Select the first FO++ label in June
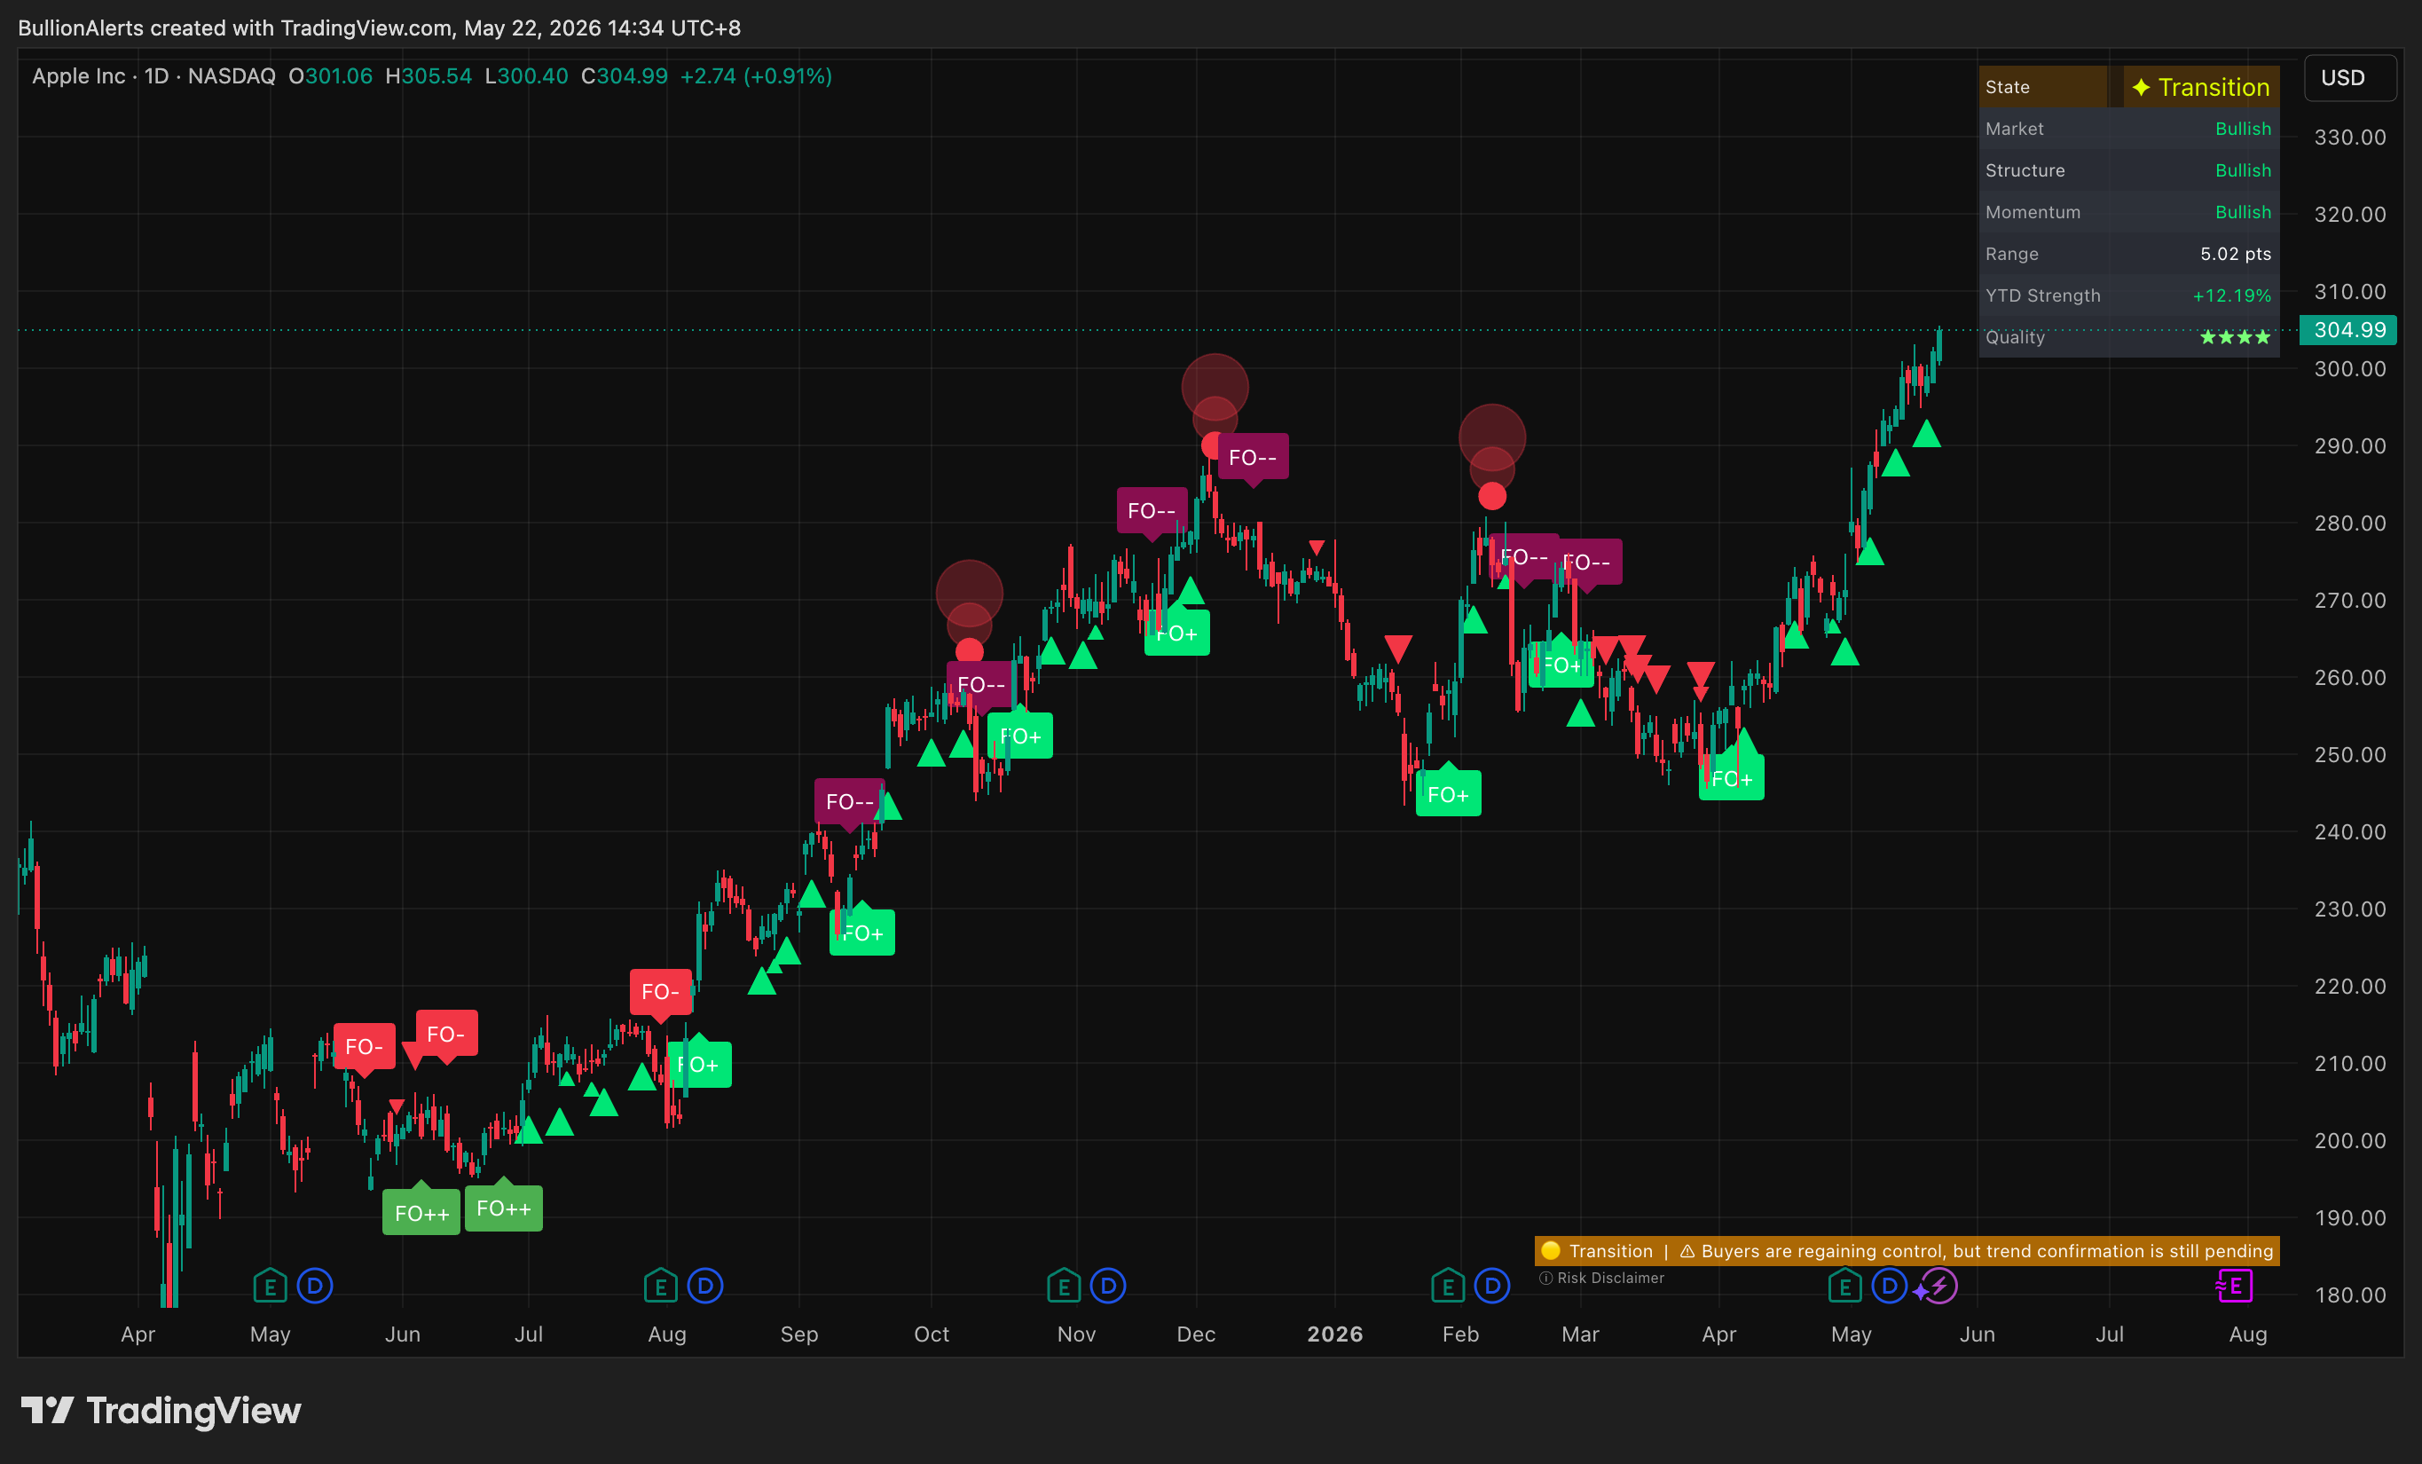Image resolution: width=2422 pixels, height=1464 pixels. pyautogui.click(x=421, y=1213)
